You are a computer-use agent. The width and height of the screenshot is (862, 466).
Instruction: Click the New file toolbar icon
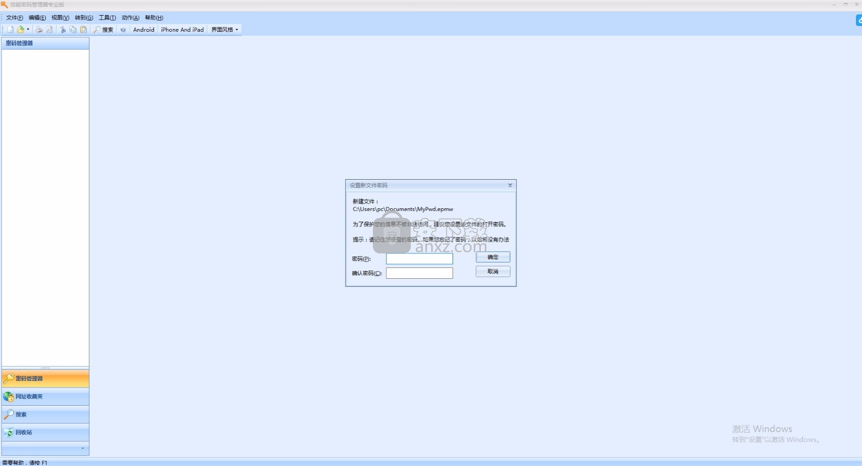pyautogui.click(x=10, y=30)
